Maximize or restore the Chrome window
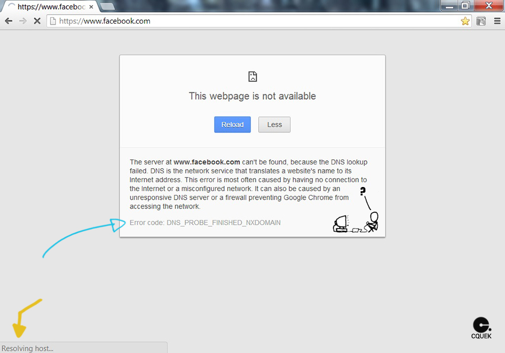 (x=466, y=5)
